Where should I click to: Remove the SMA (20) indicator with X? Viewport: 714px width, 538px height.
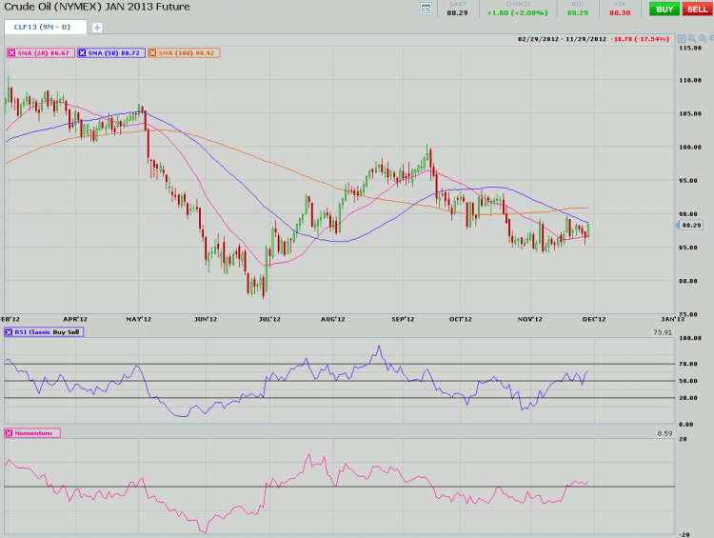(10, 53)
